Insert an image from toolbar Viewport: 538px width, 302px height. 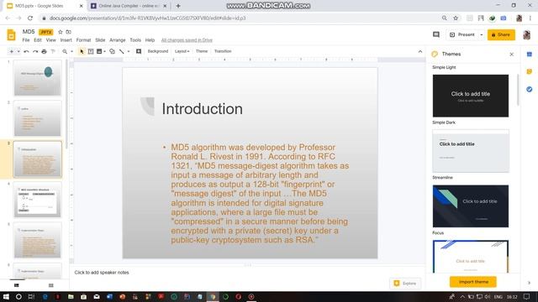click(99, 51)
